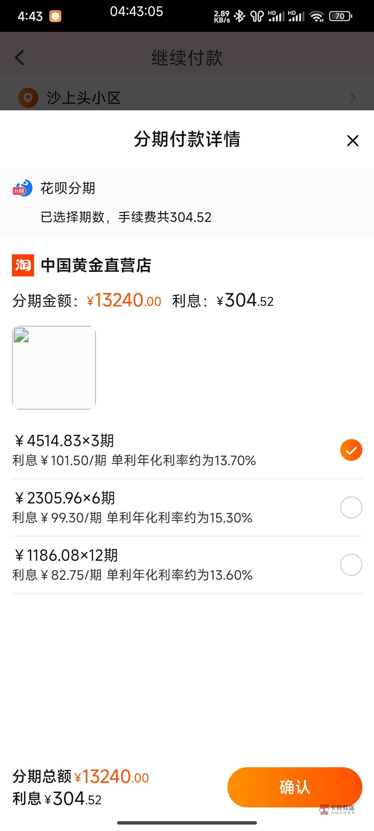Tap the orange Taobao 淘 shop icon

point(23,265)
